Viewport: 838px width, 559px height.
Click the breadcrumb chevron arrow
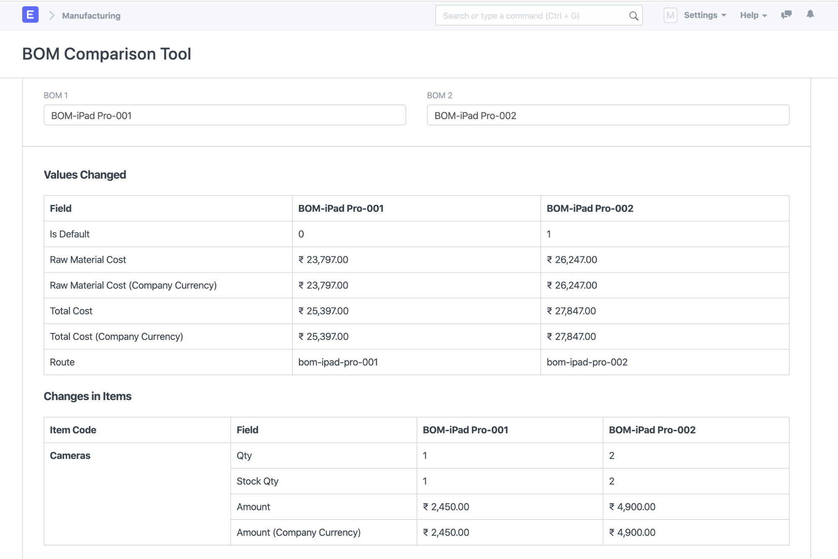click(x=52, y=16)
